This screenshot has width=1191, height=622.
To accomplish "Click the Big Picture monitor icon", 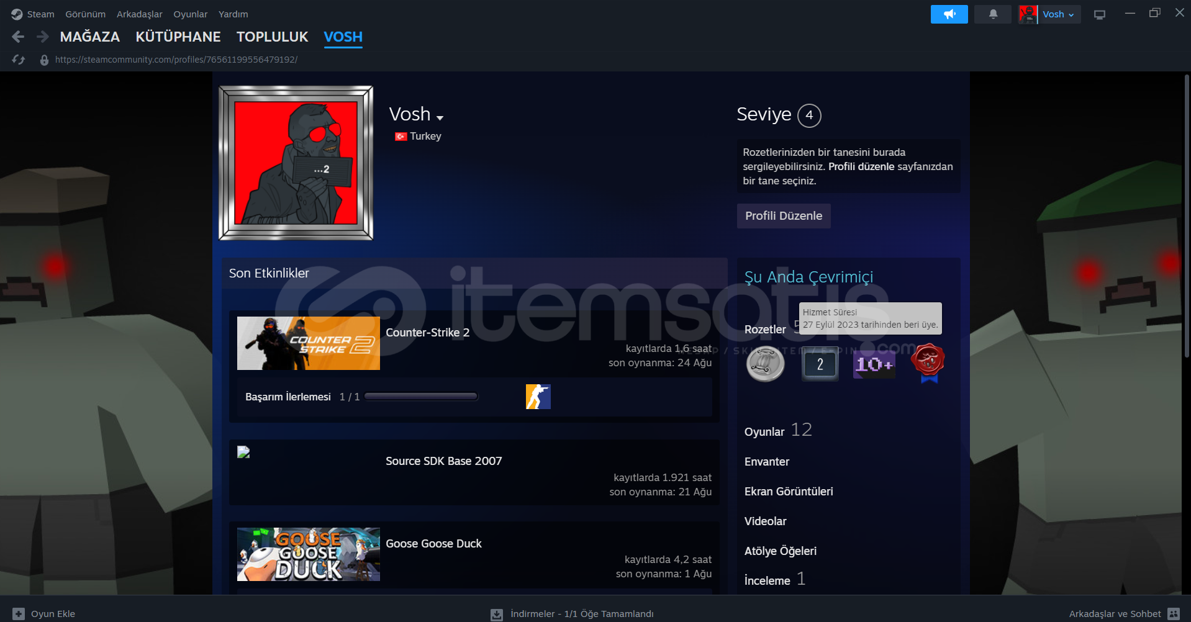I will pos(1100,14).
